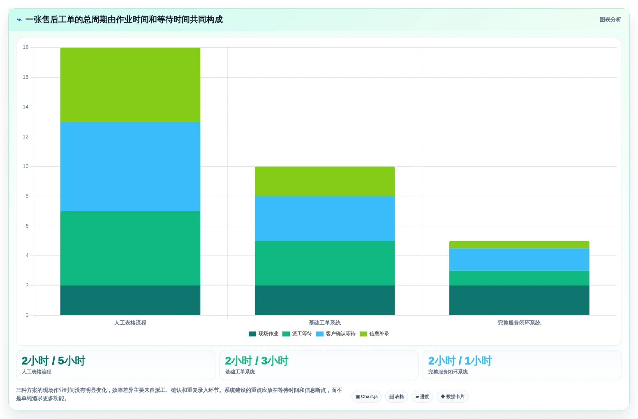This screenshot has width=638, height=419.
Task: Click the 基础工单系统 blue 客户确认等待 segment
Action: (325, 219)
